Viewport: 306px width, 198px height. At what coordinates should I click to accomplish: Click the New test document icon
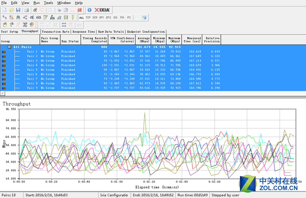tap(4, 10)
